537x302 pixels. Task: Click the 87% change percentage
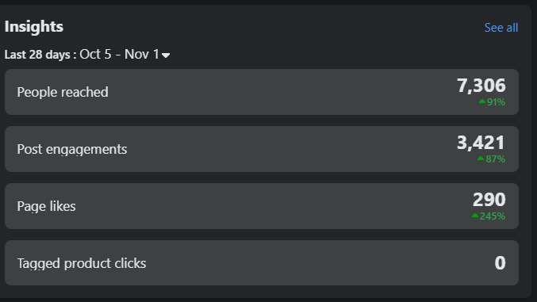coord(495,159)
